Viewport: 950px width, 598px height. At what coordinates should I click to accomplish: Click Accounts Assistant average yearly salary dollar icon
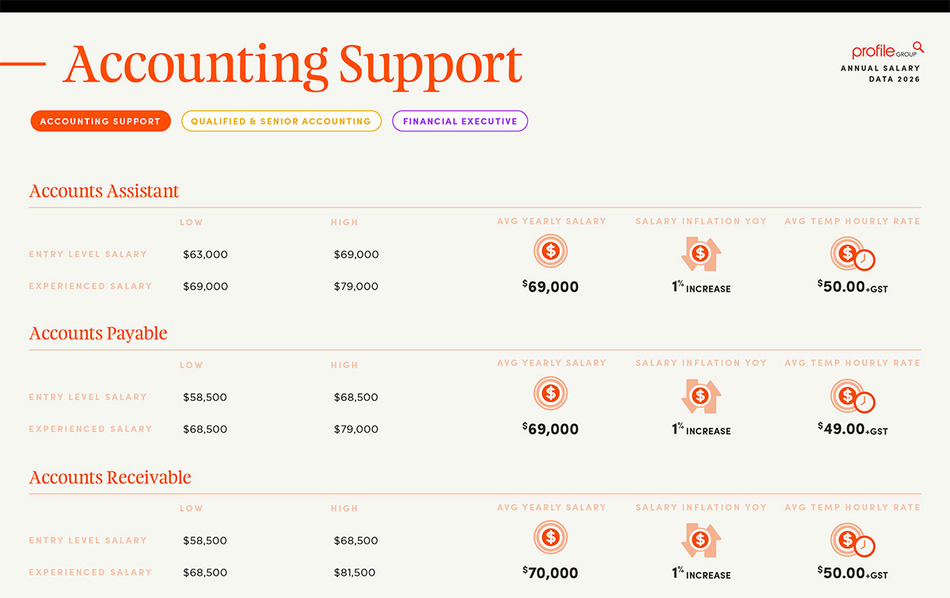551,252
